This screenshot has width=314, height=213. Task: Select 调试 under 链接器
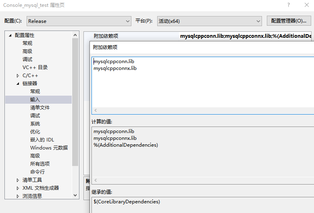click(35, 116)
